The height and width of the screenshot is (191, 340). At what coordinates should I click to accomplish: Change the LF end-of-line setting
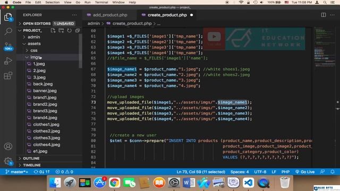point(274,172)
